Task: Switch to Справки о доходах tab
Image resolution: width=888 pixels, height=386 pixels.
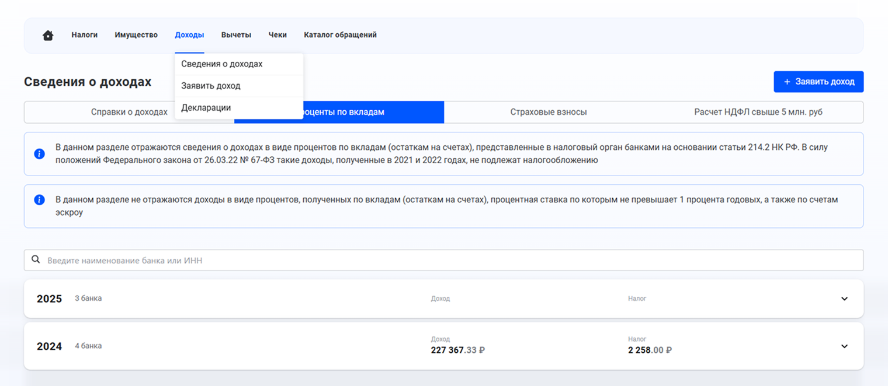Action: click(x=129, y=112)
